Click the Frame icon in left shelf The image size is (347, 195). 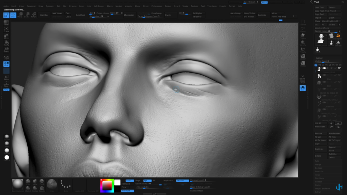click(6, 30)
